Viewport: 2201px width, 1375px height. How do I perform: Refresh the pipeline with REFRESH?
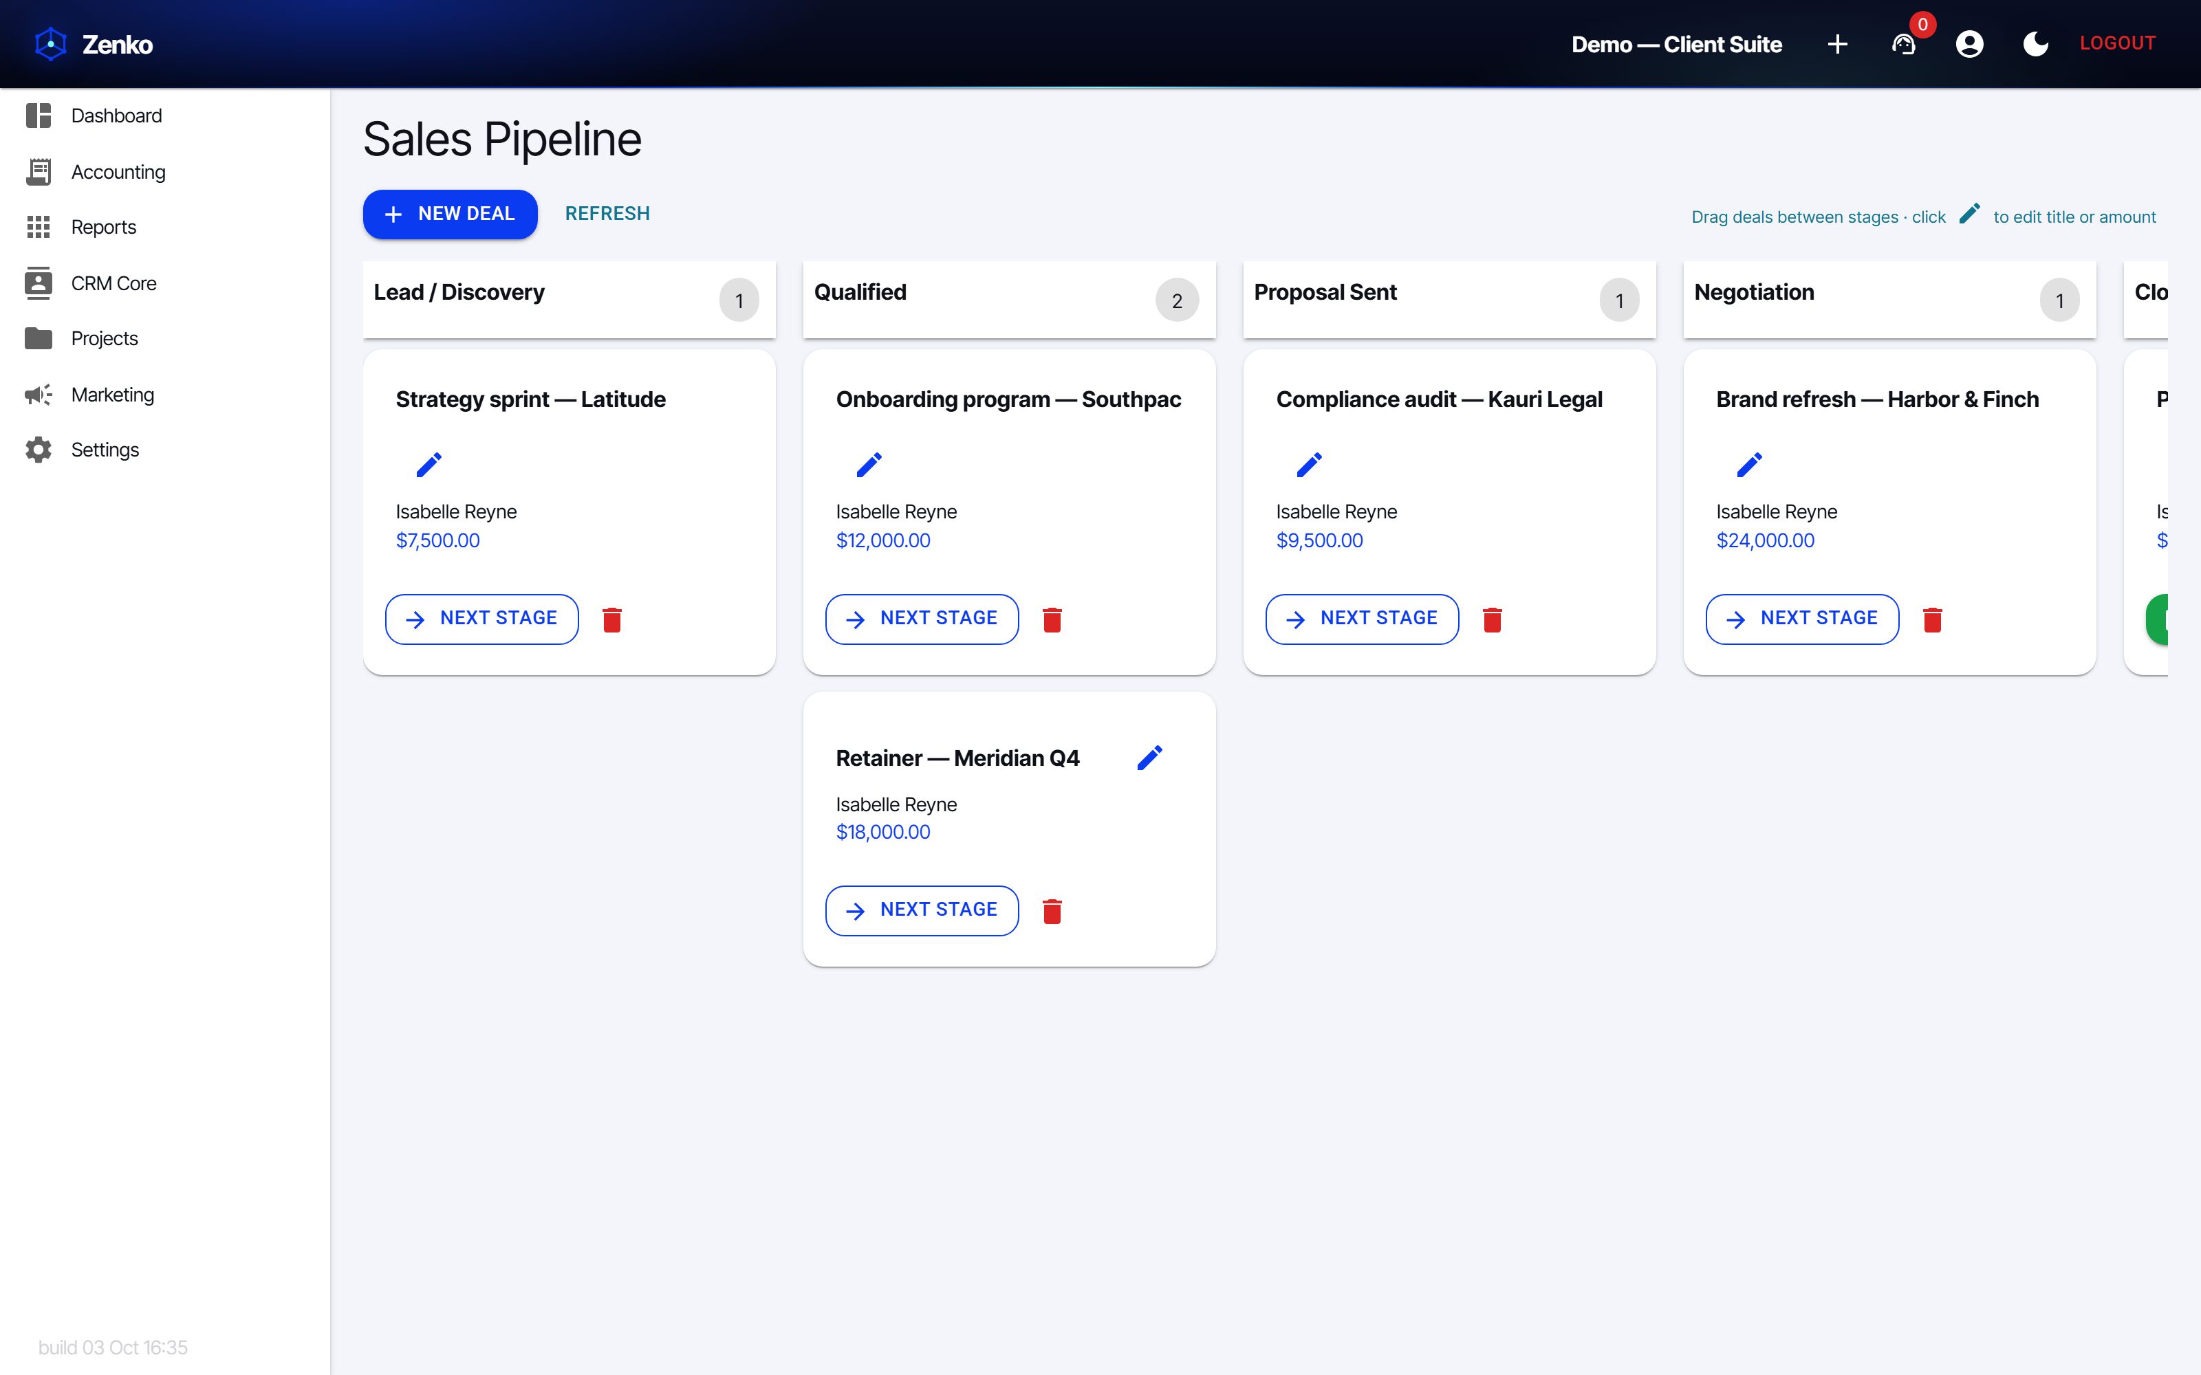point(607,214)
